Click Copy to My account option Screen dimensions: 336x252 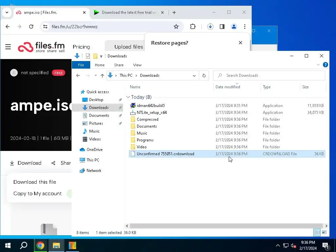(x=37, y=194)
